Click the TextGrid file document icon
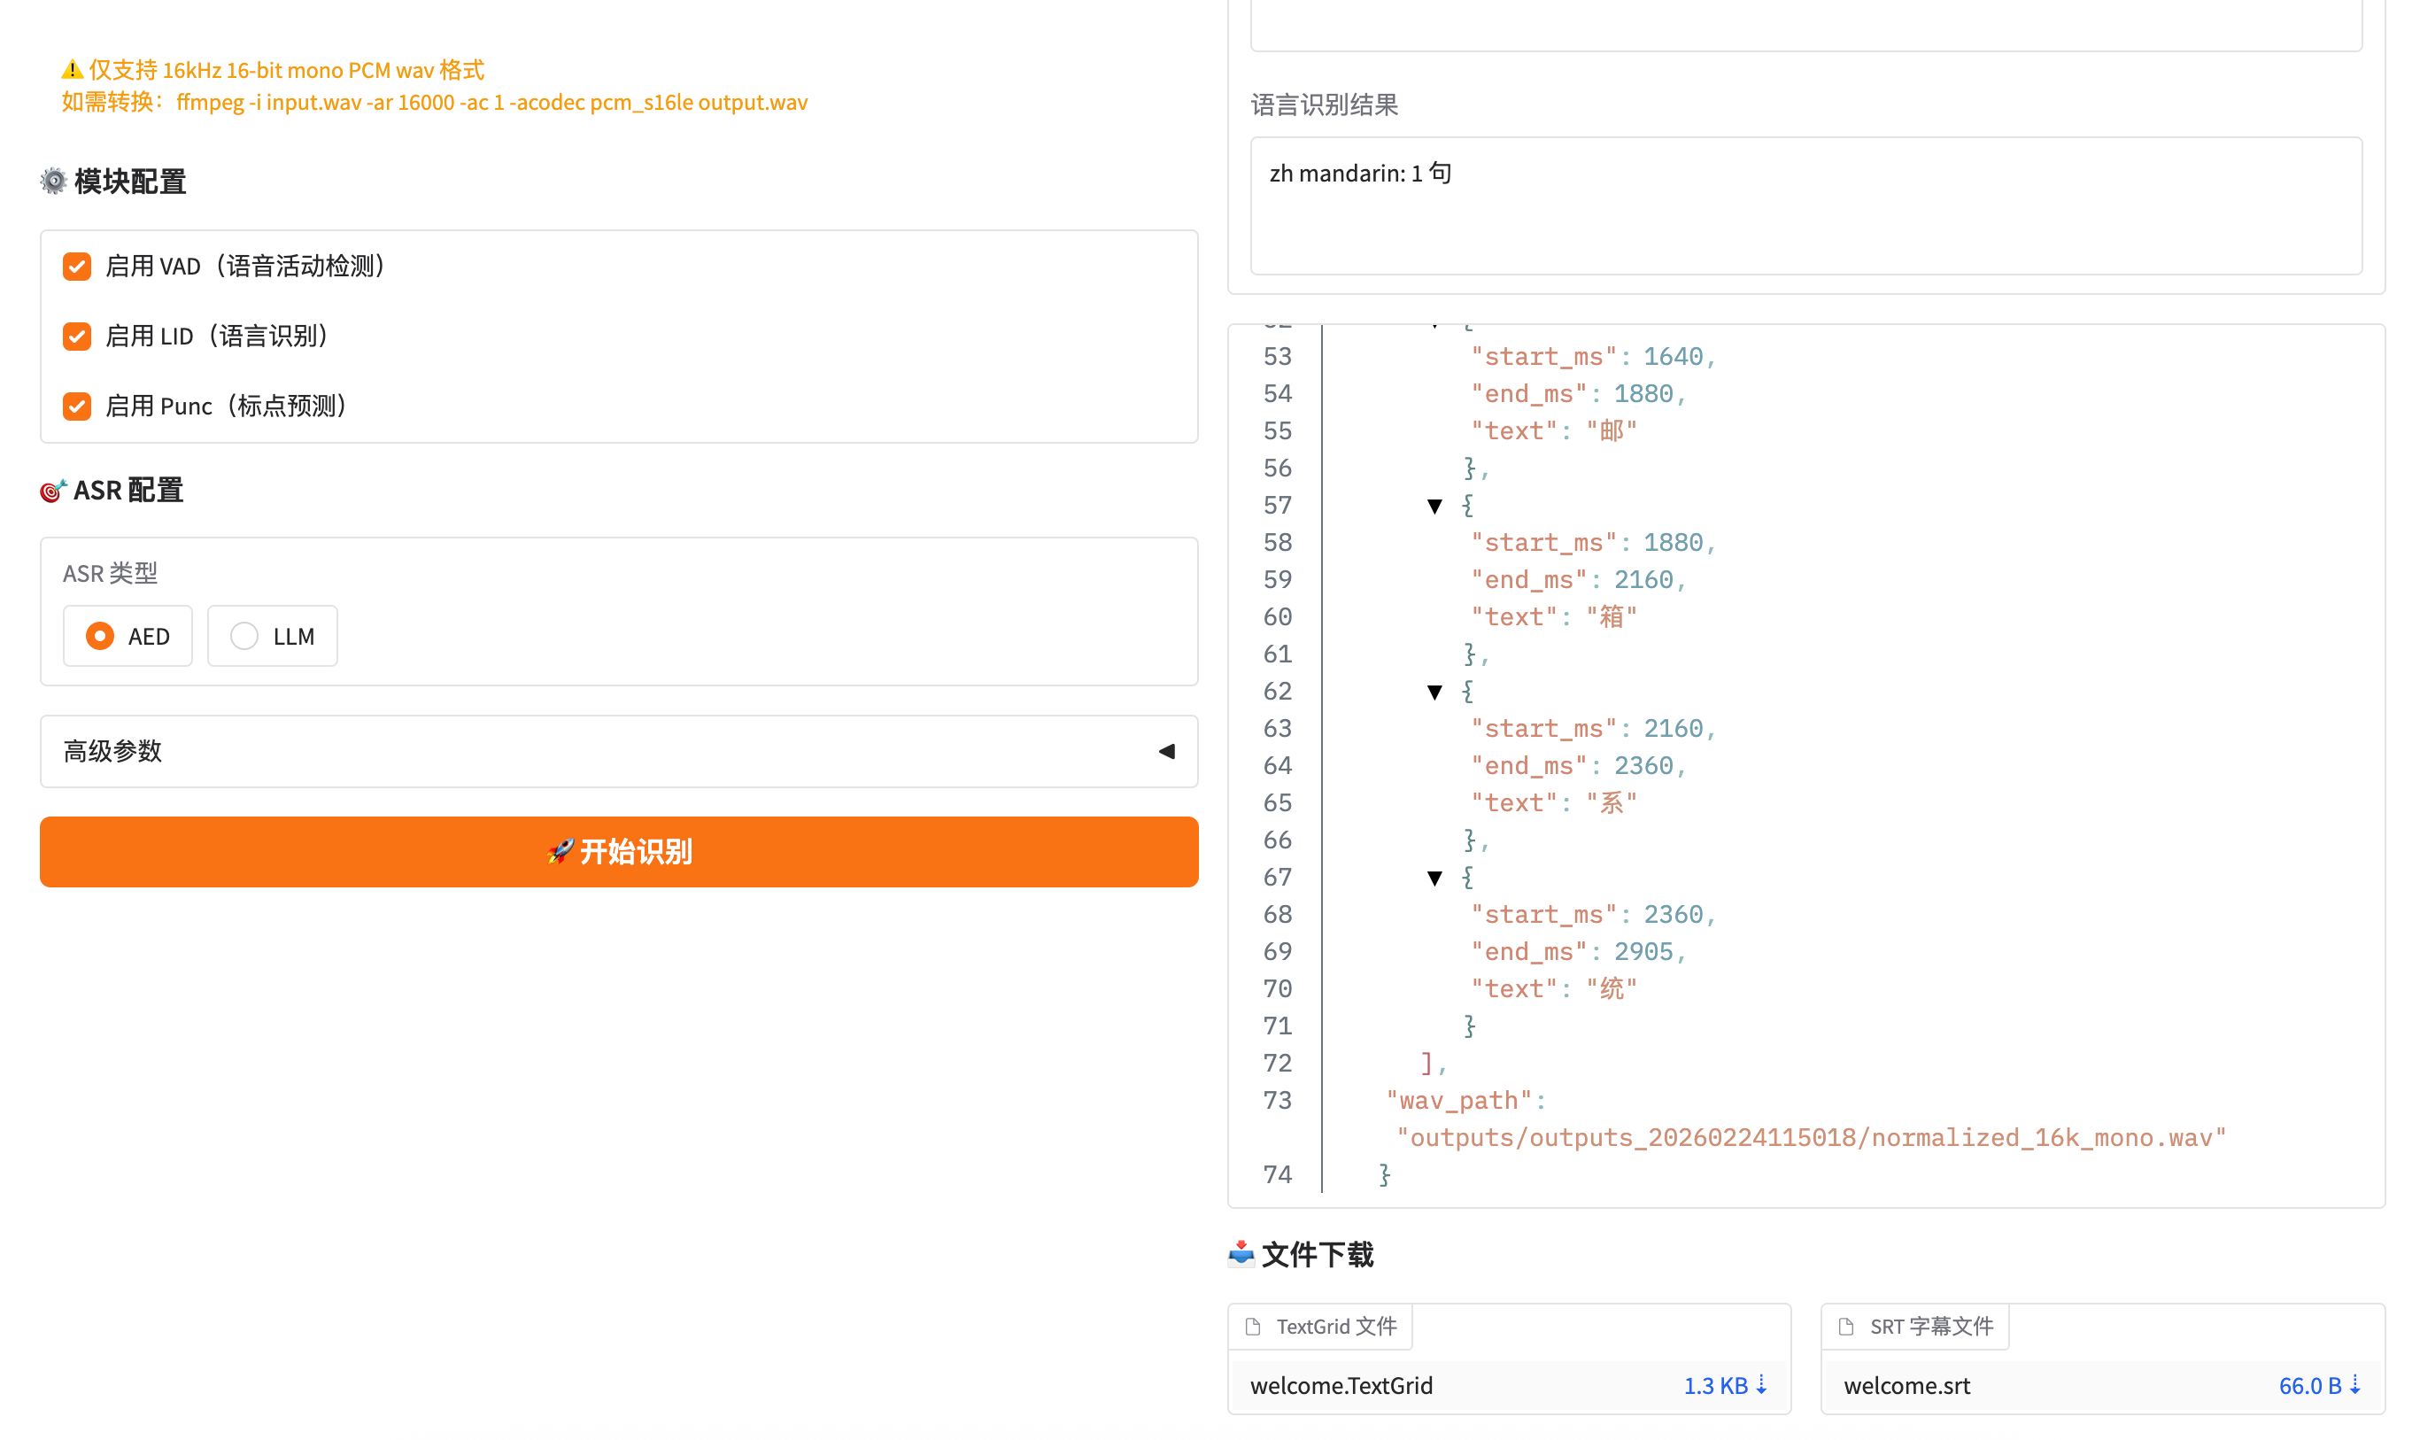This screenshot has height=1440, width=2412. click(x=1253, y=1327)
